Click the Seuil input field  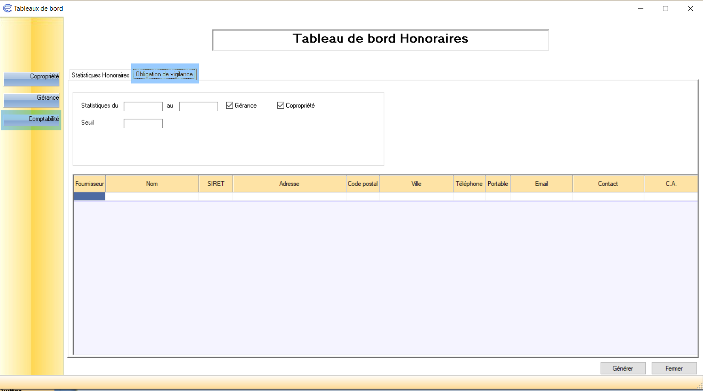tap(143, 123)
